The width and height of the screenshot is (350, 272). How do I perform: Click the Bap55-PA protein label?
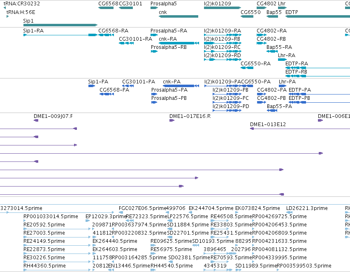[279, 106]
